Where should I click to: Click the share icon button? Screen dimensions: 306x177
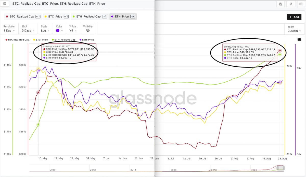pos(291,4)
